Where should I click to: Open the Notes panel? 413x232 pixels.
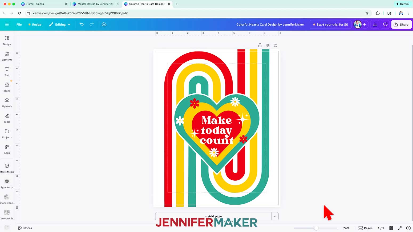coord(25,228)
